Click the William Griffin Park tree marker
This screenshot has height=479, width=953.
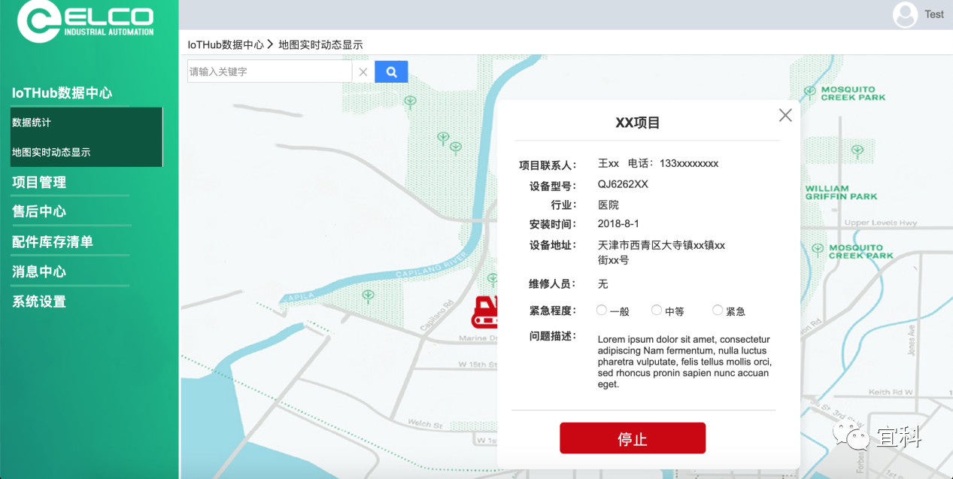point(857,150)
